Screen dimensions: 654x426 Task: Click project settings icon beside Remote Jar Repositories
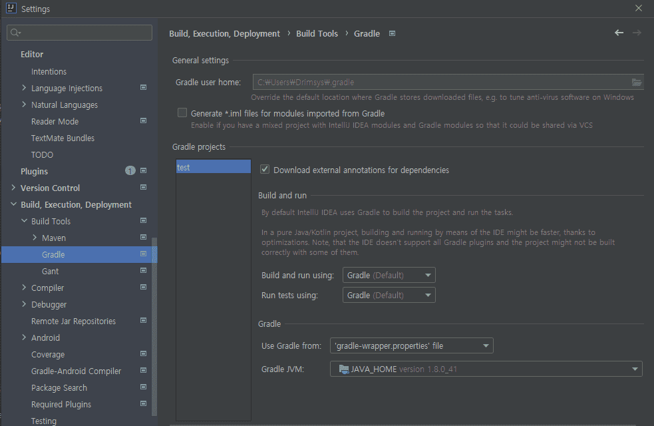[143, 321]
